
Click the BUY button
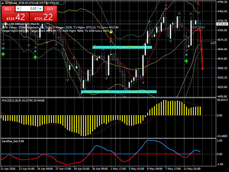click(x=50, y=9)
